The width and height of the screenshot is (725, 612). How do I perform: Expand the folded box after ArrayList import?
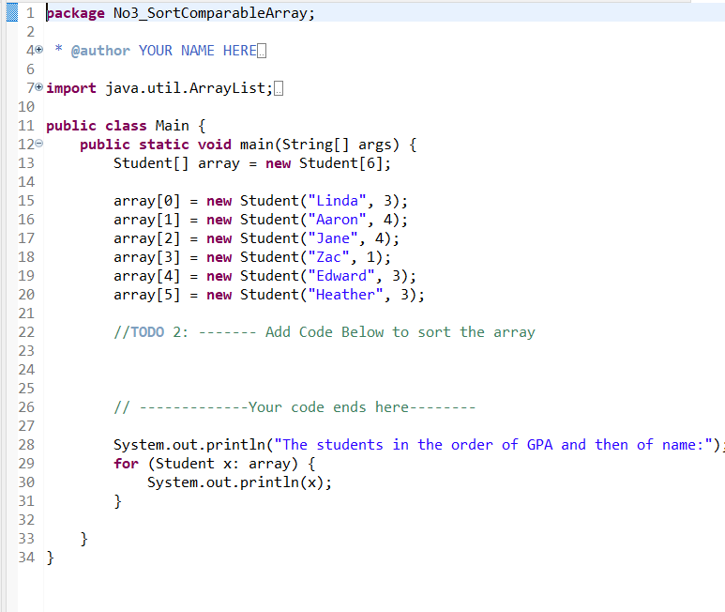tap(279, 88)
